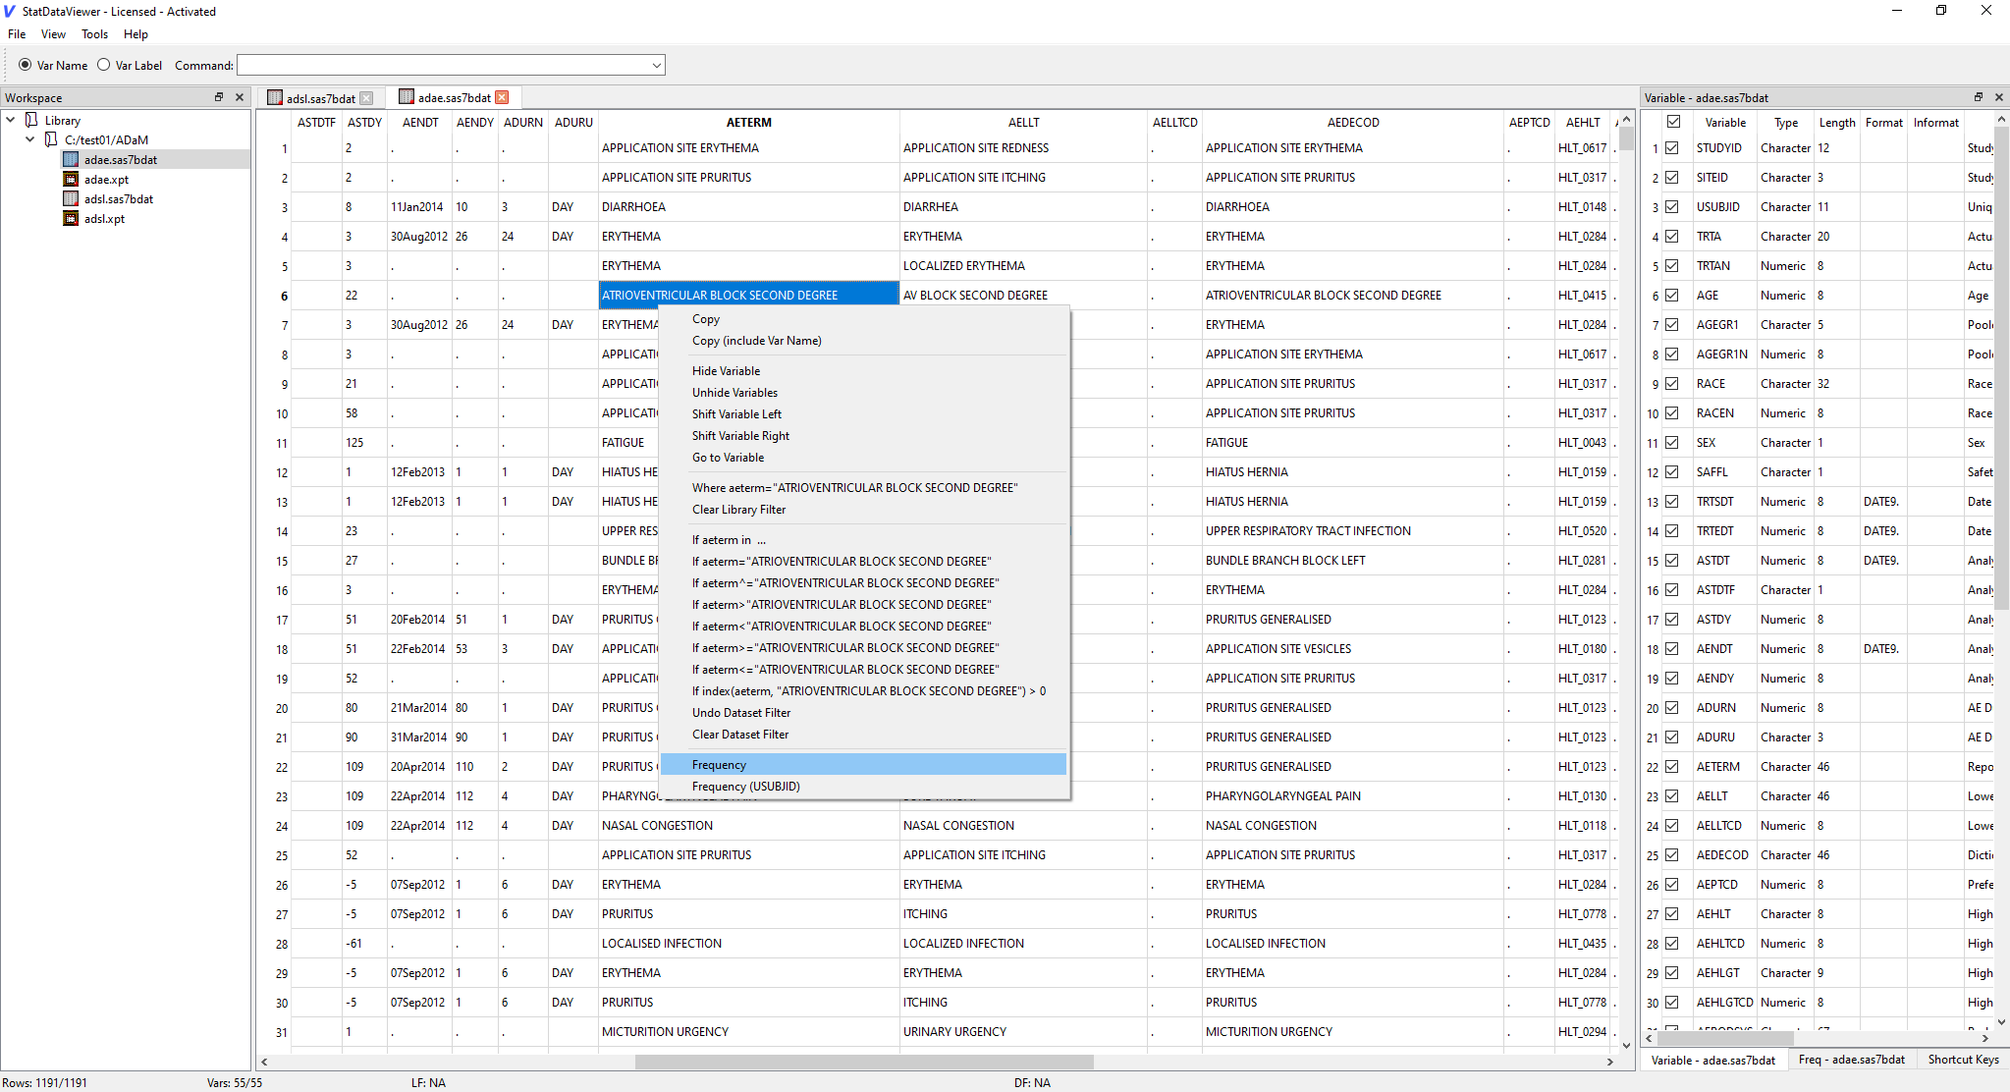Open the View menu

click(53, 34)
